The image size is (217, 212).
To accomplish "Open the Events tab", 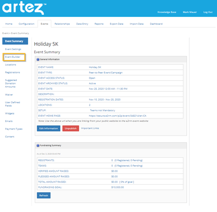I will 44,24.
